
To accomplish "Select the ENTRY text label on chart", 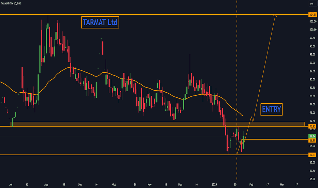I will [271, 109].
